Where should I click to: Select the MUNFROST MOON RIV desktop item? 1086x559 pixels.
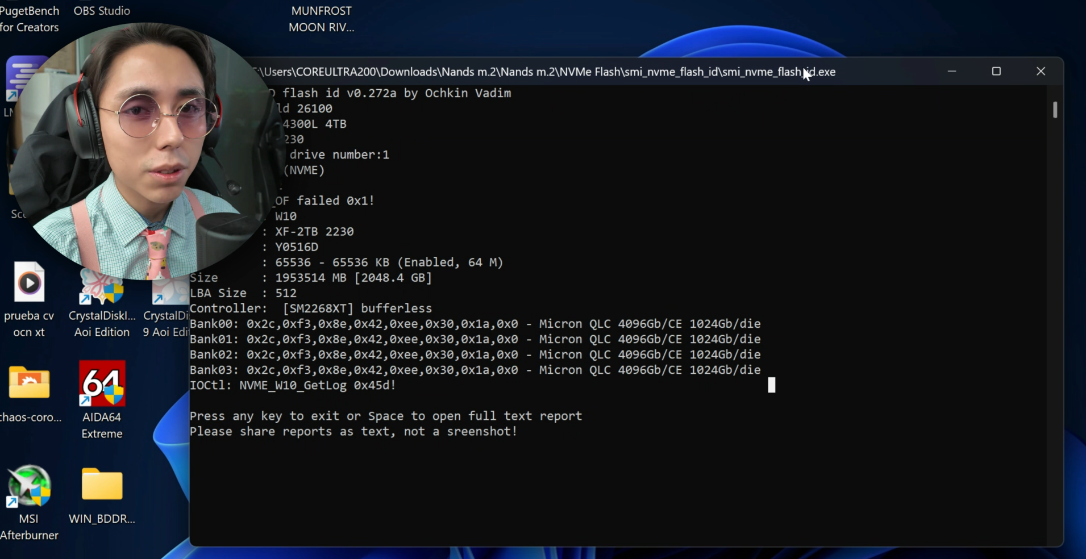(321, 19)
